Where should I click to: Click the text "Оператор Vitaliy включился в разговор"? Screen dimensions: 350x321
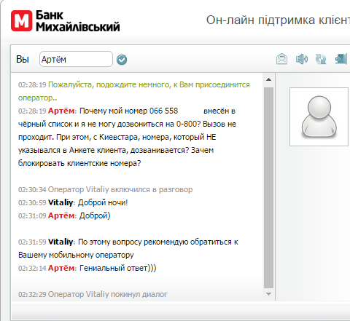pos(120,189)
